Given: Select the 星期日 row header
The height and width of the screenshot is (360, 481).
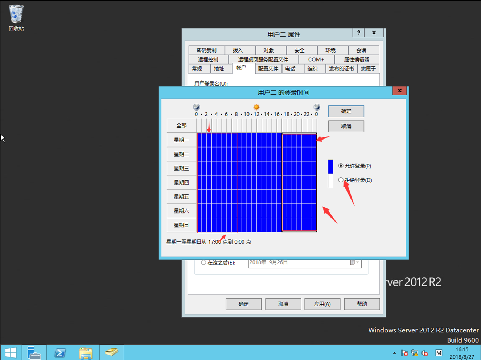Looking at the screenshot, I should pos(181,225).
